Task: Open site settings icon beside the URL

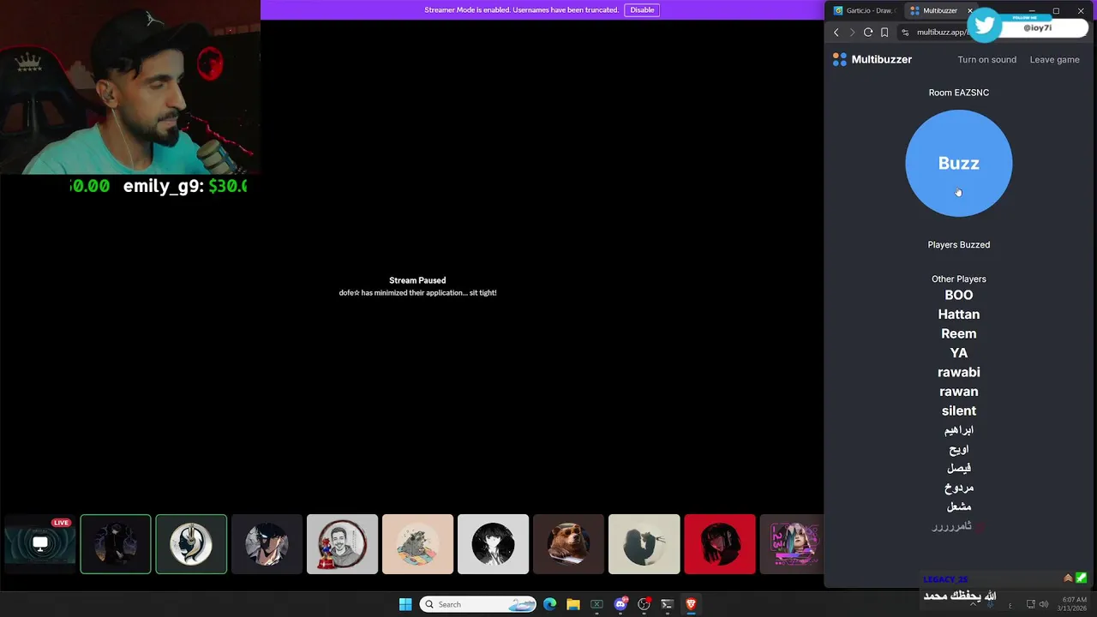Action: coord(905,33)
